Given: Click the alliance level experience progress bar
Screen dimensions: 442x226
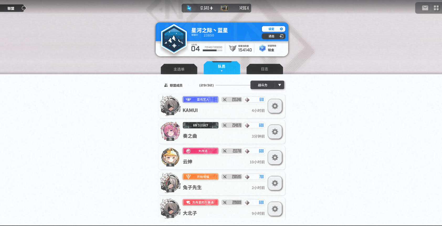Looking at the screenshot, I should [x=213, y=50].
